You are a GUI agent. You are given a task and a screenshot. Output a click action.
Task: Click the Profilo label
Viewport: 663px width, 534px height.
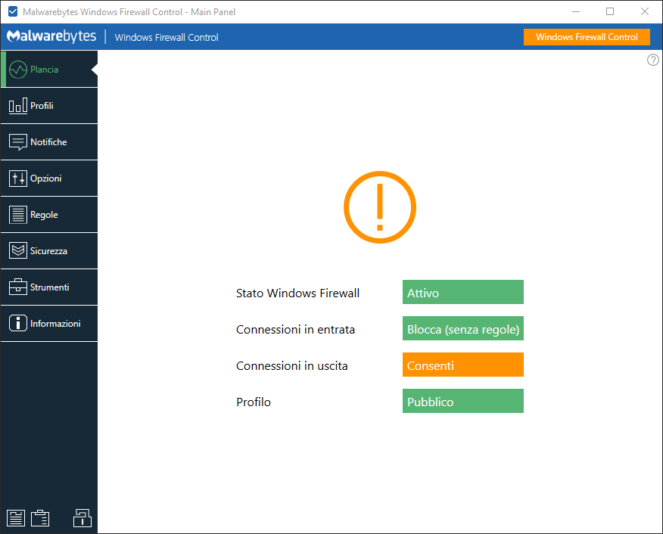click(254, 402)
